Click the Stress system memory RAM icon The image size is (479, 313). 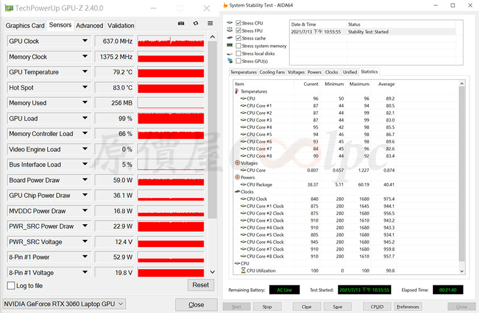coord(230,46)
